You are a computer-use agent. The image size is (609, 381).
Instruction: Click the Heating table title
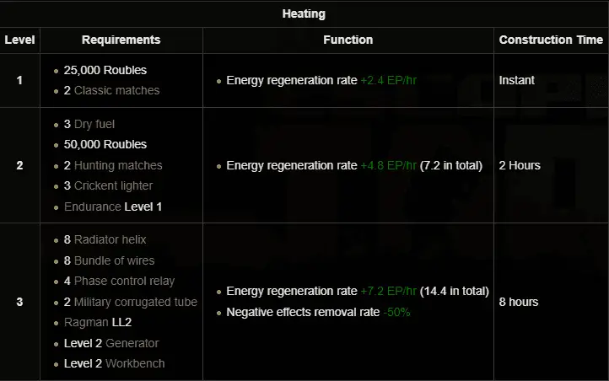point(304,13)
